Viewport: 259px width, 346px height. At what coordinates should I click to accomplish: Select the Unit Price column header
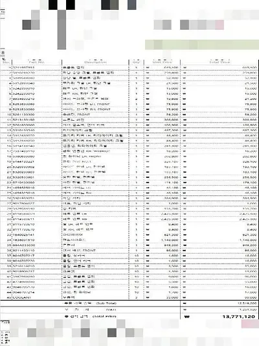point(162,62)
